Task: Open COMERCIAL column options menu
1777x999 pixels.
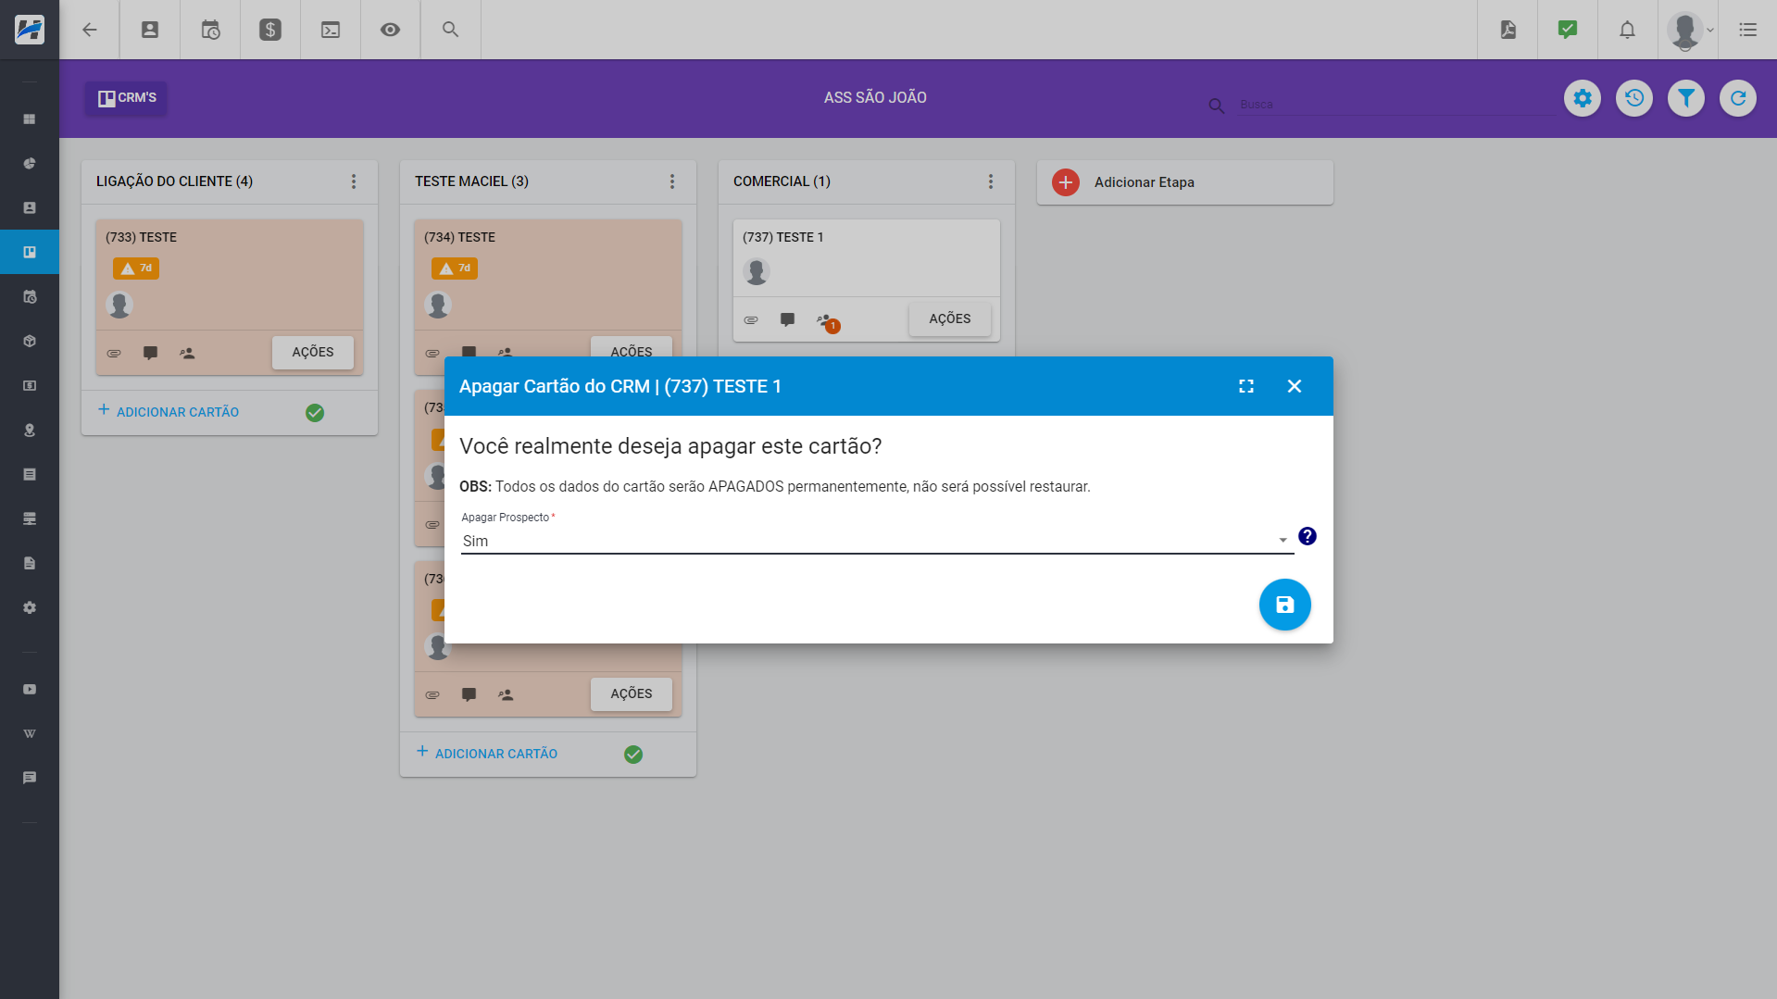Action: [991, 181]
